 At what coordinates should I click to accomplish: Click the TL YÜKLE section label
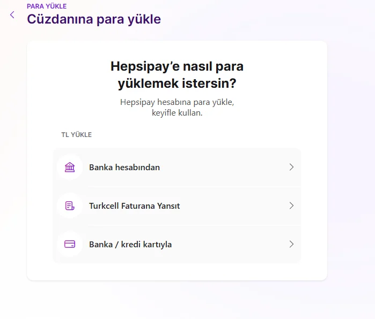(76, 135)
